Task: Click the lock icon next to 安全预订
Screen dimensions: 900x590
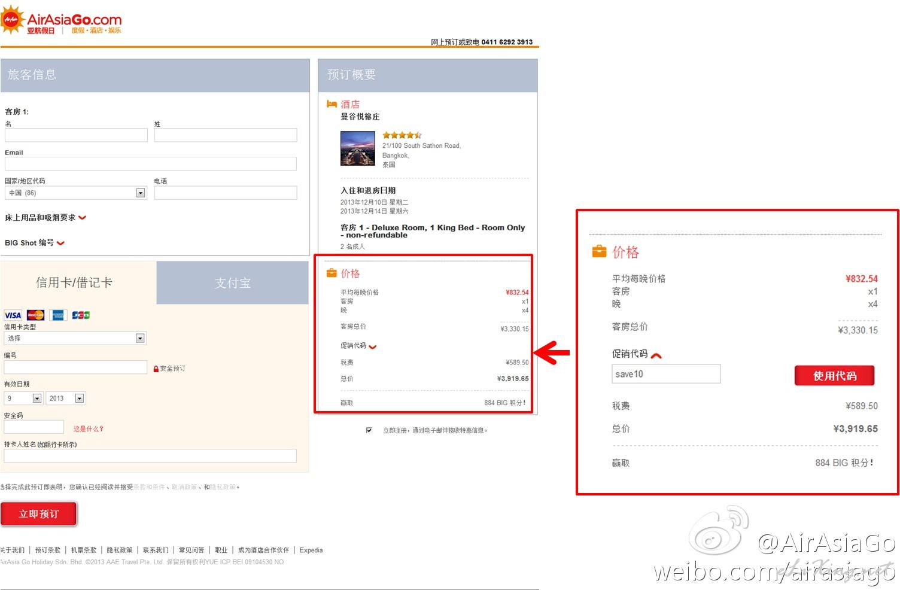Action: (x=156, y=369)
